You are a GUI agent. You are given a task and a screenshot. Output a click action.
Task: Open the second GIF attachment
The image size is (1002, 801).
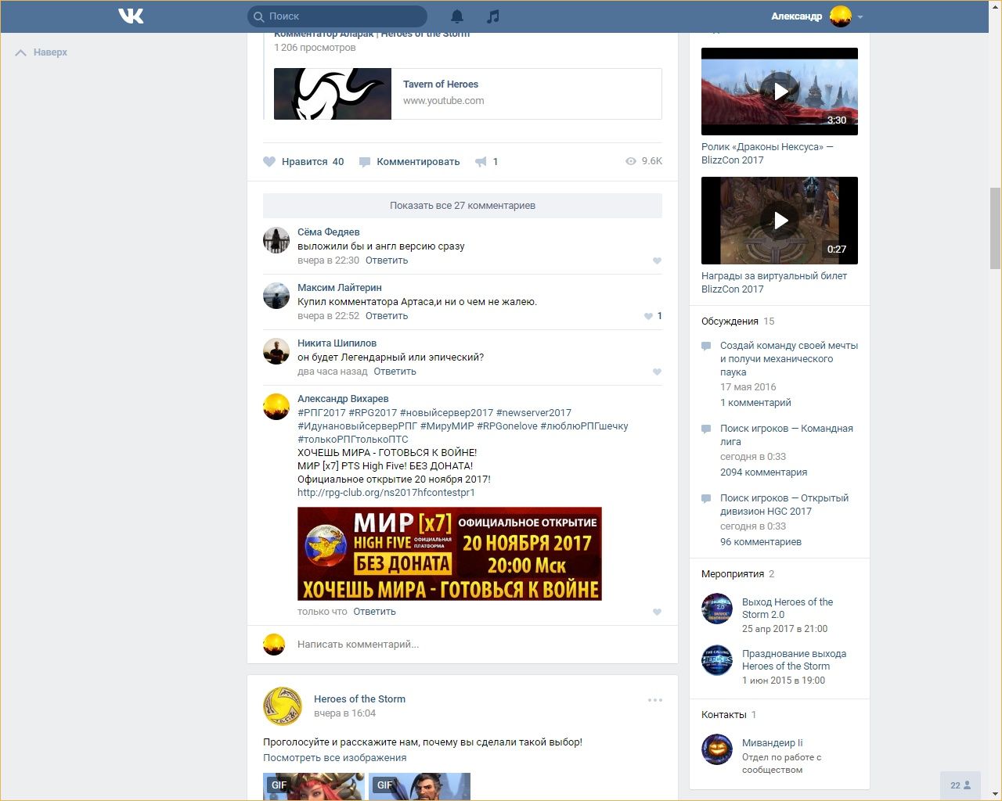(x=420, y=787)
